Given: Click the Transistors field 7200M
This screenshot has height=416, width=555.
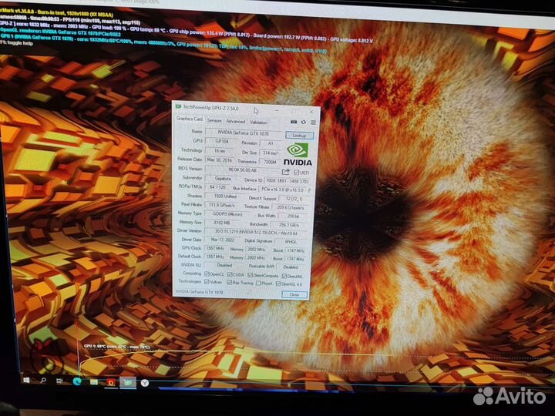Looking at the screenshot, I should point(271,162).
